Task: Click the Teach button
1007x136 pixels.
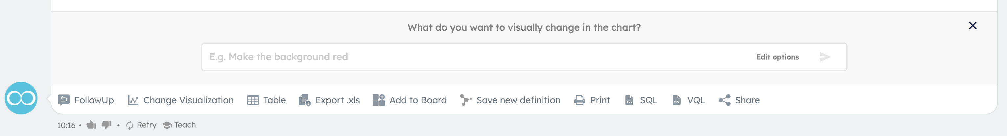Action: pos(179,125)
